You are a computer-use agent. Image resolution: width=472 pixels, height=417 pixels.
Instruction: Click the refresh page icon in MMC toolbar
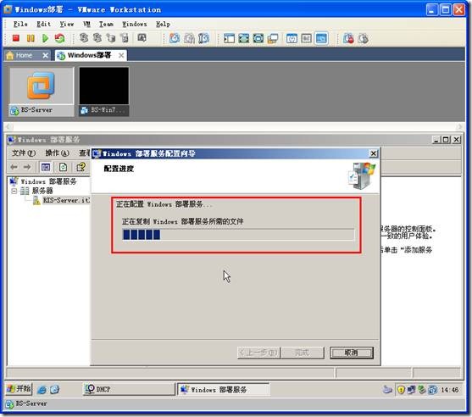click(x=63, y=167)
